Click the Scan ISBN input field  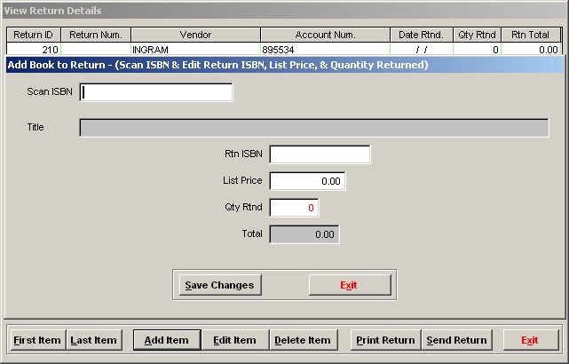156,92
